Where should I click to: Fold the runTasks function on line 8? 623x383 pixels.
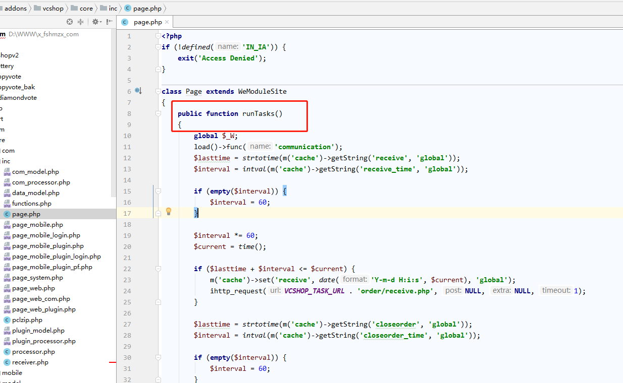pos(158,113)
